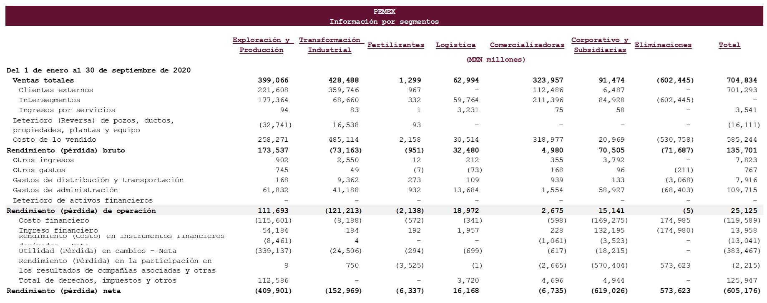Click the Rendimiento (pérdida) de operación row
Image resolution: width=767 pixels, height=303 pixels.
coord(384,211)
